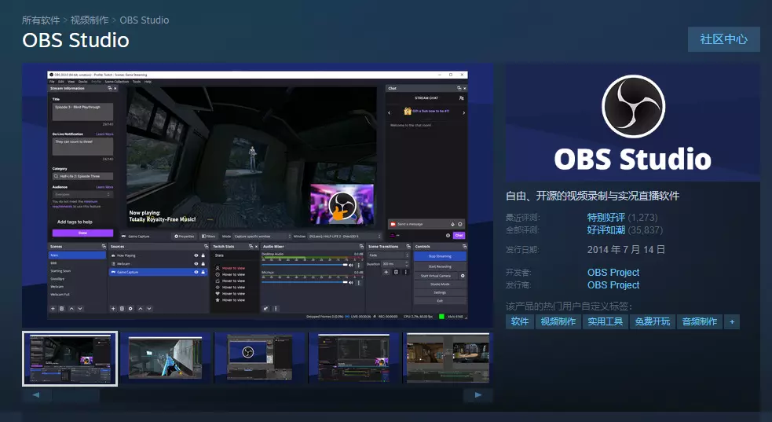The height and width of the screenshot is (422, 772).
Task: Open the Fade transition dropdown
Action: (389, 255)
